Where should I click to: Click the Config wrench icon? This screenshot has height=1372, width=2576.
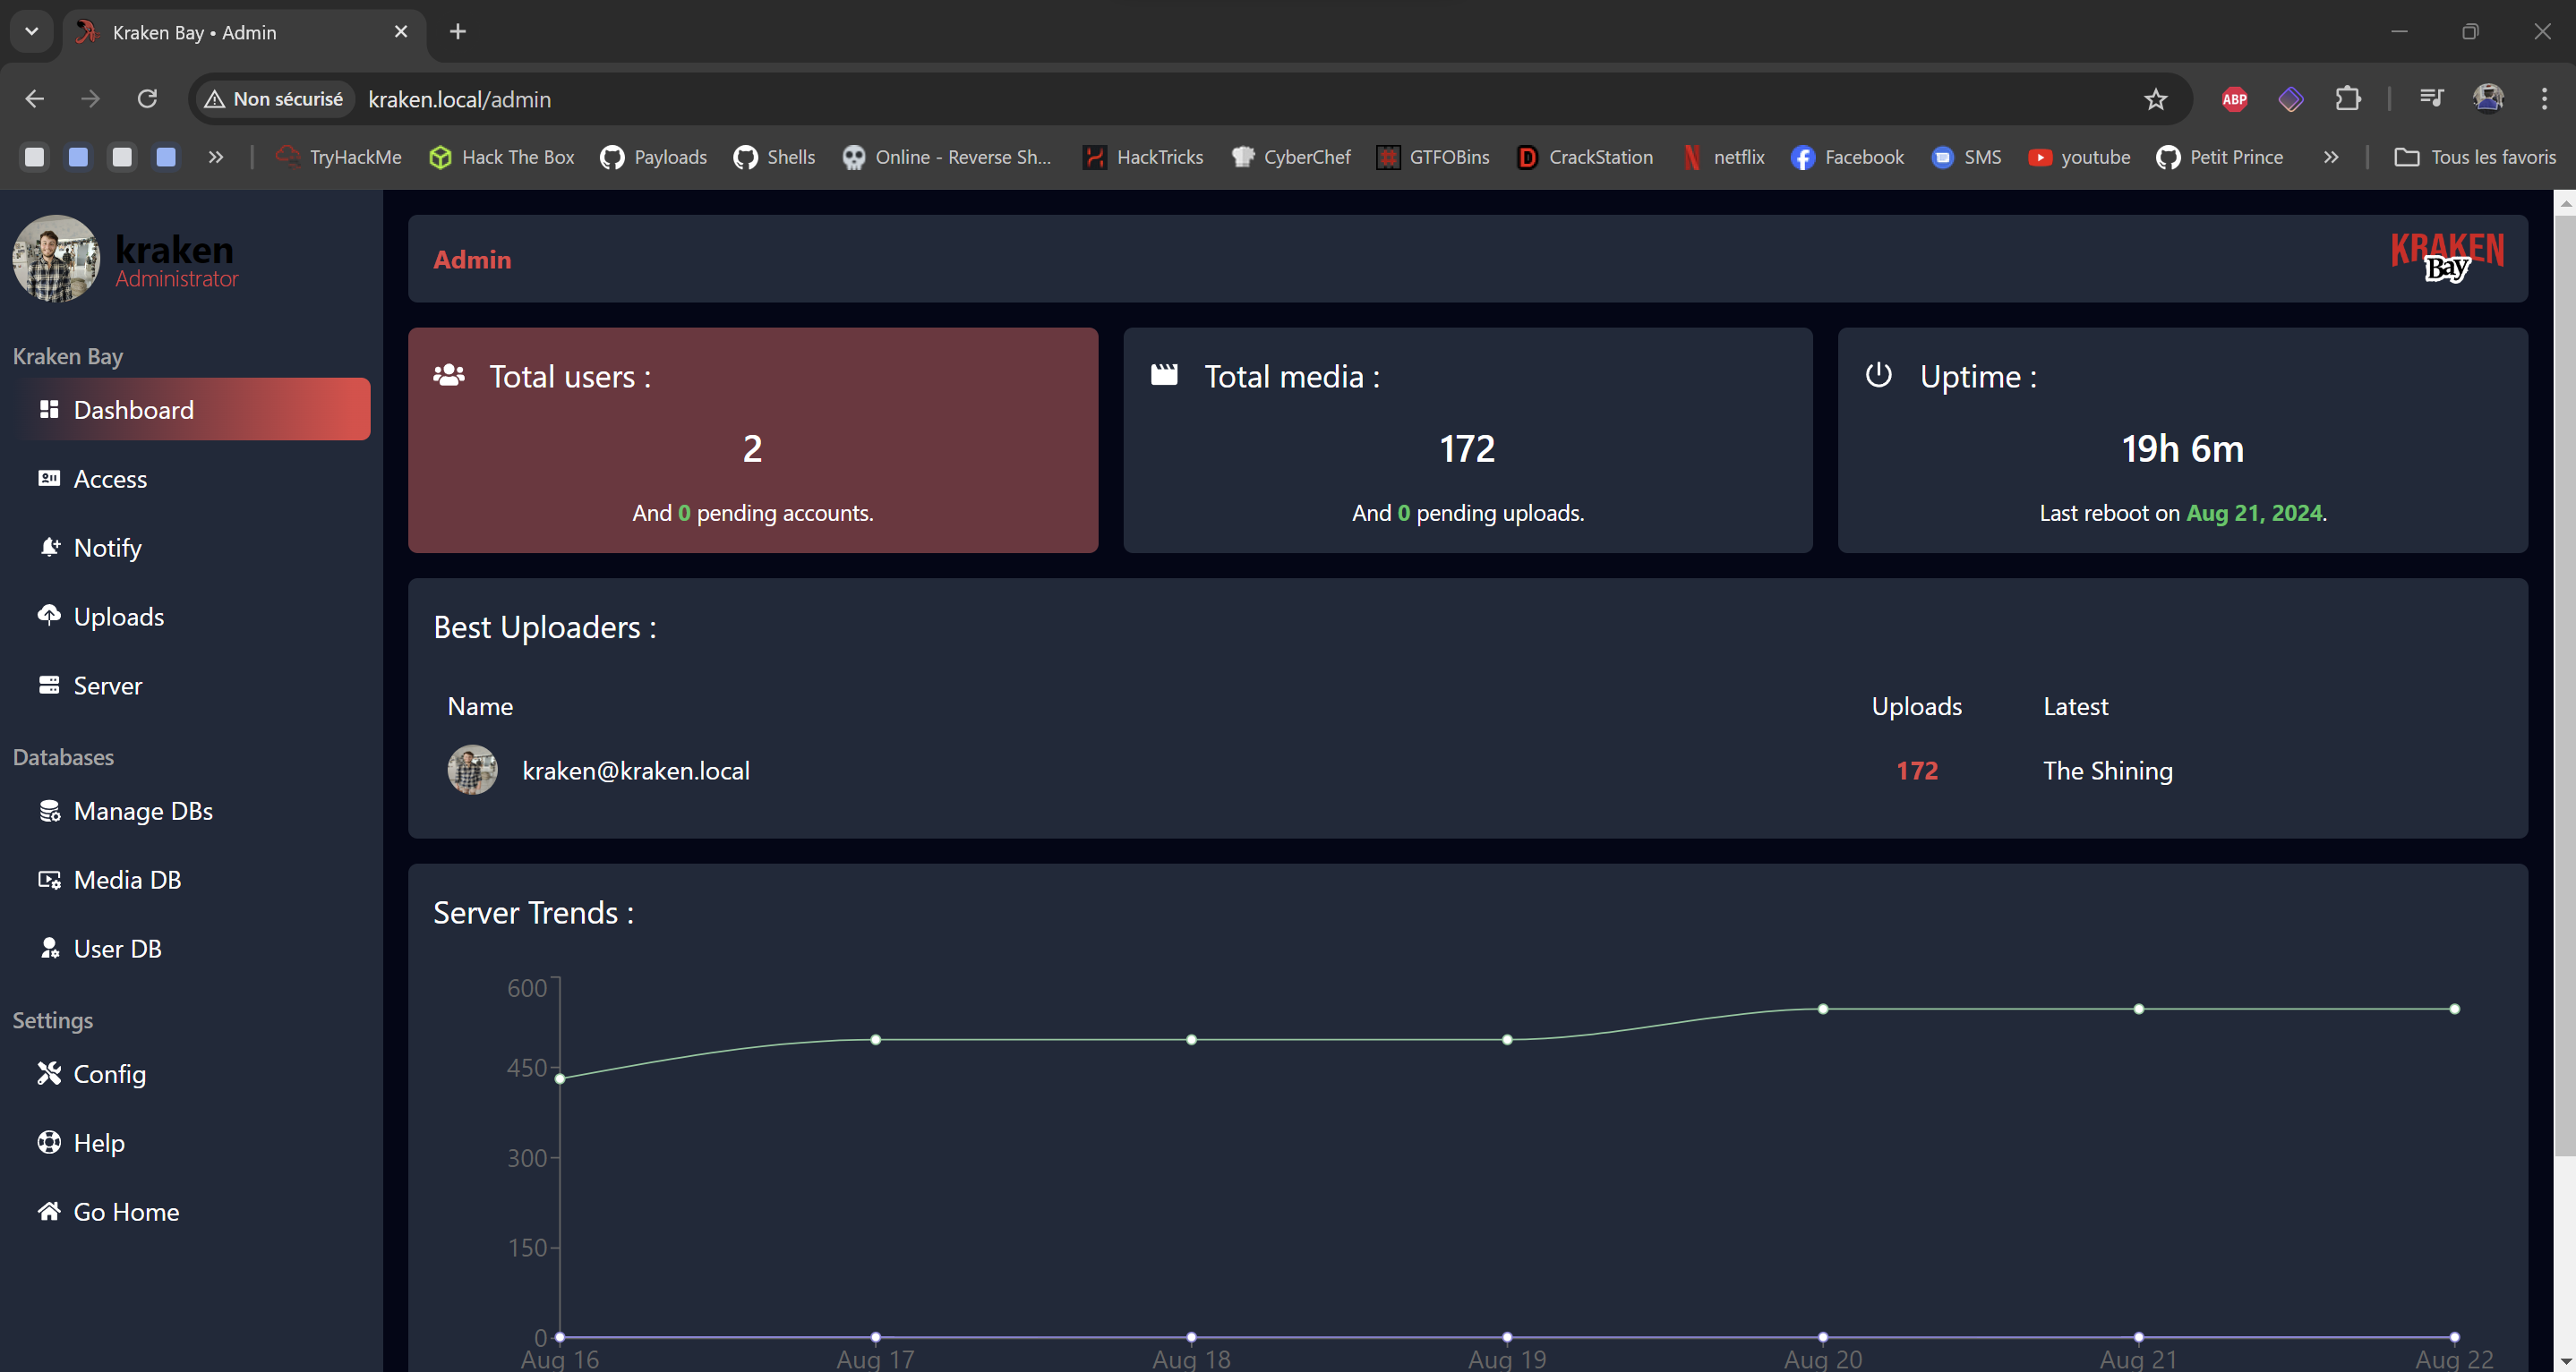click(48, 1073)
